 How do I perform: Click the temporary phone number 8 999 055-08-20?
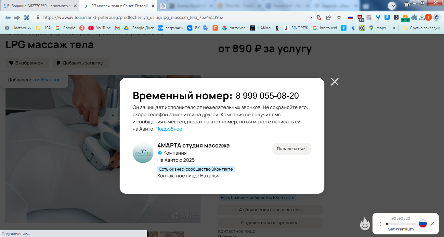click(267, 96)
